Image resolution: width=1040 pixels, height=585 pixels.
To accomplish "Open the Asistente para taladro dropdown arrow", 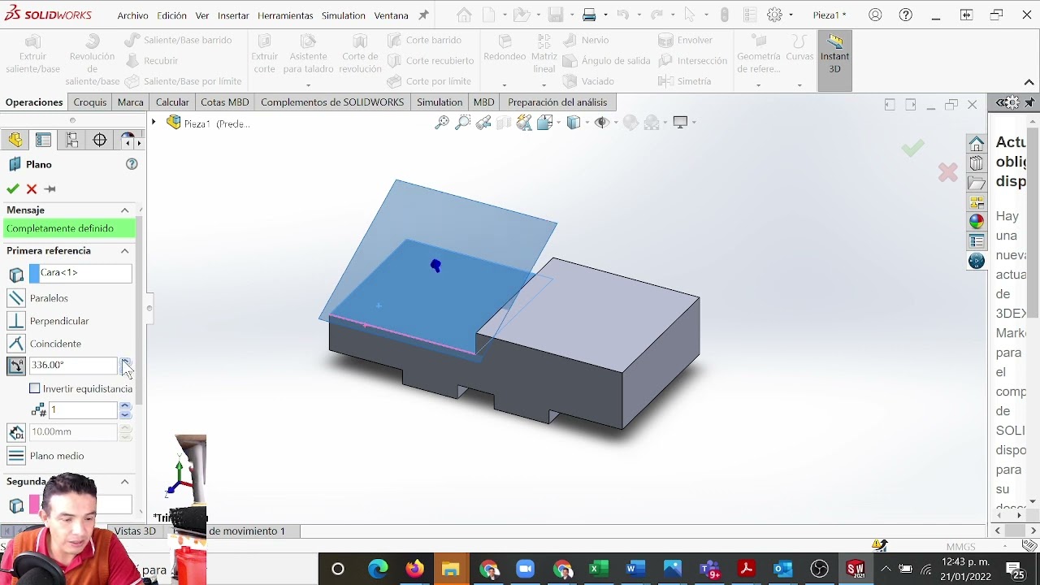I will click(x=308, y=84).
